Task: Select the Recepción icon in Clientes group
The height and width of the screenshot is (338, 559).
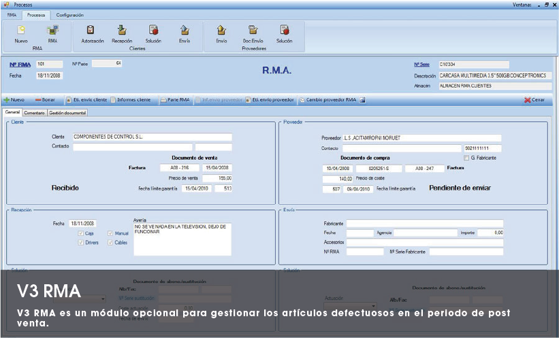Action: 122,33
